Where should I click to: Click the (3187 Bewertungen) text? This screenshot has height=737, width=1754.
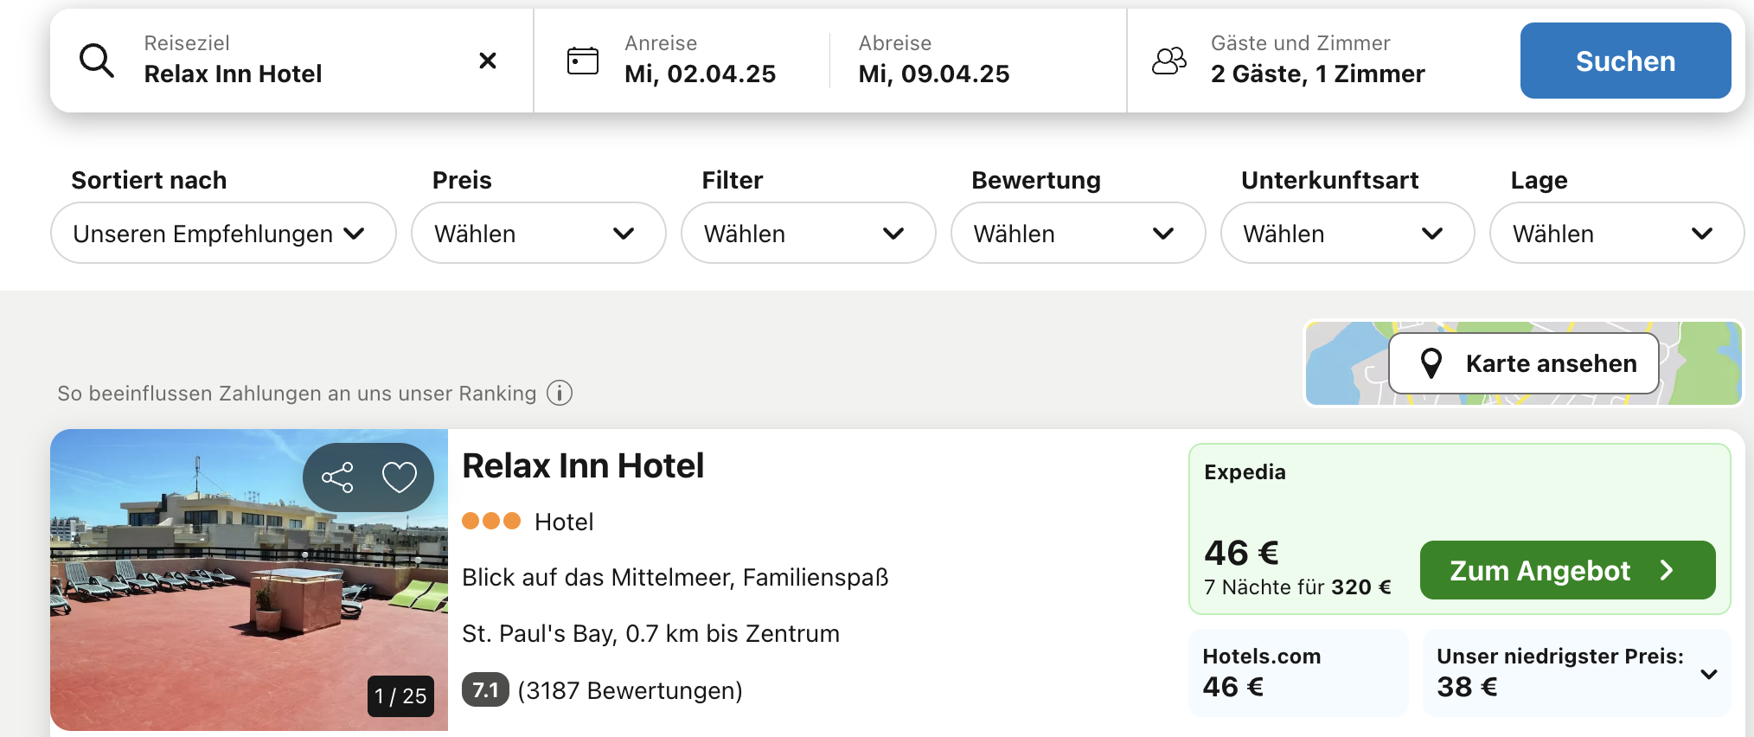(630, 690)
